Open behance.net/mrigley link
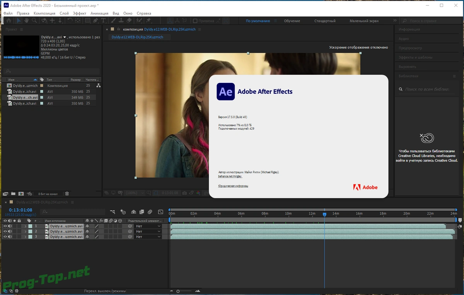 pos(230,176)
